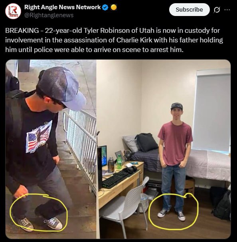Click the @Rightanglenews handle
Screen dimensions: 237x242
pos(49,15)
